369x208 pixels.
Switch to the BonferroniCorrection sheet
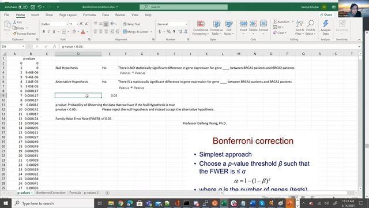point(51,192)
